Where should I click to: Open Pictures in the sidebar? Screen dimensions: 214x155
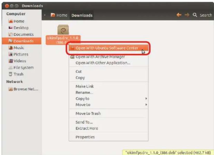pyautogui.click(x=22, y=54)
